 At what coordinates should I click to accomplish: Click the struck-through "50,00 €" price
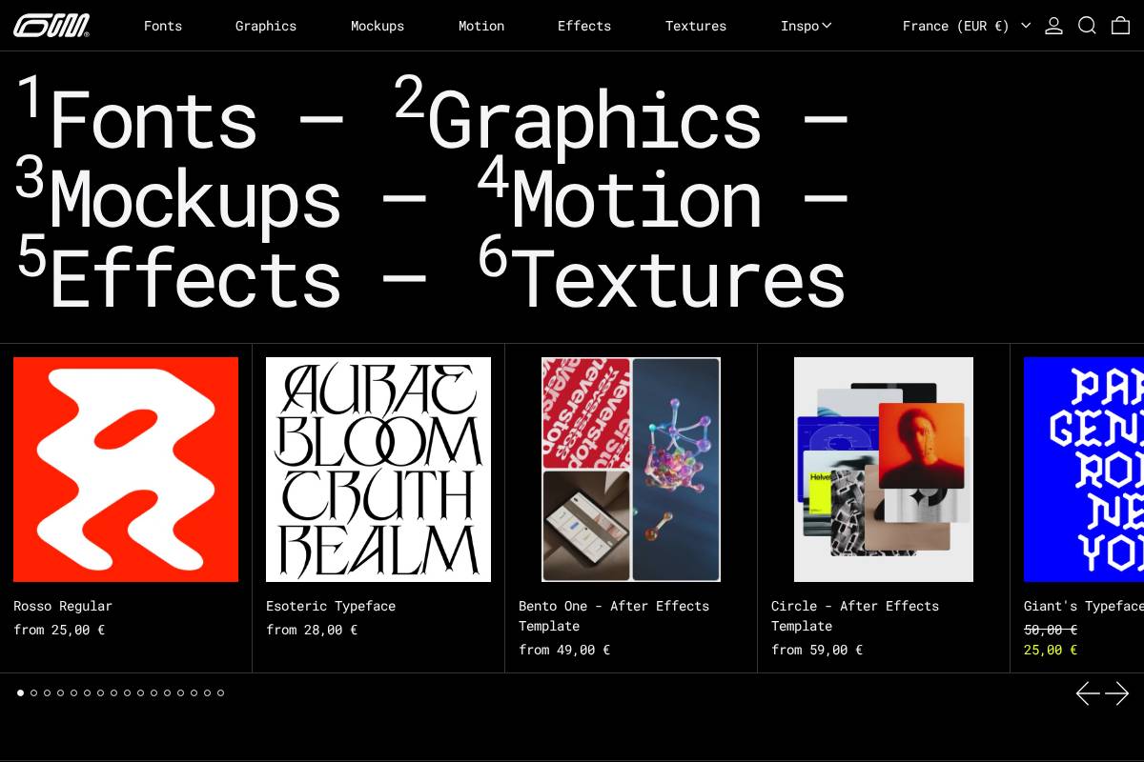click(1051, 630)
